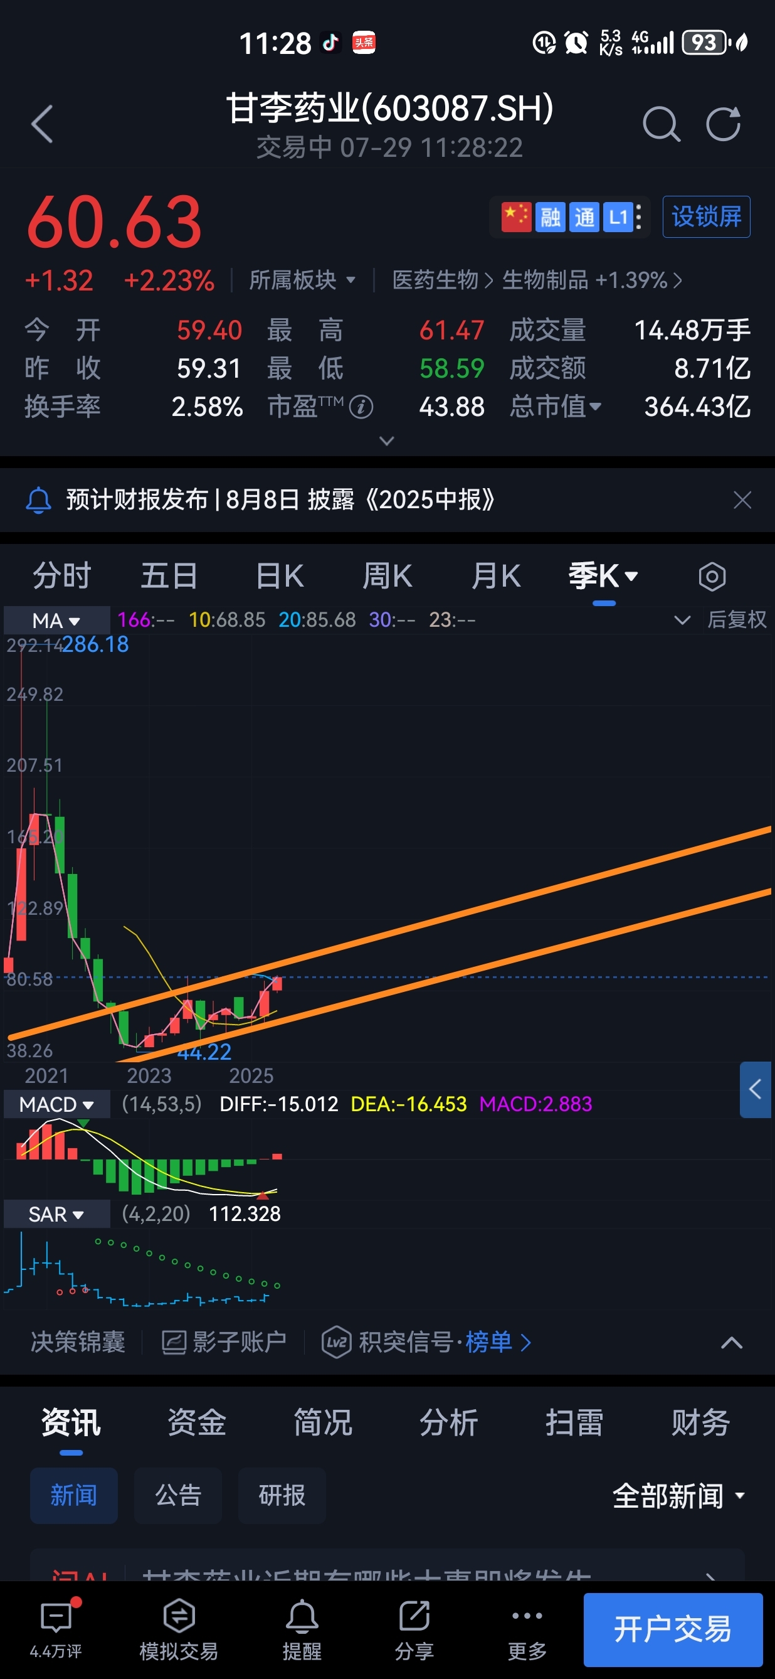775x1679 pixels.
Task: Tap the Toutiao status bar notification icon
Action: point(364,43)
